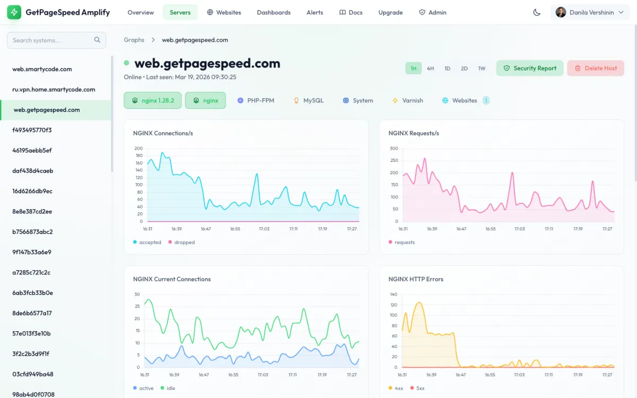Click the GetPageSpeed Amplify logo icon
This screenshot has height=398, width=637.
click(x=14, y=12)
